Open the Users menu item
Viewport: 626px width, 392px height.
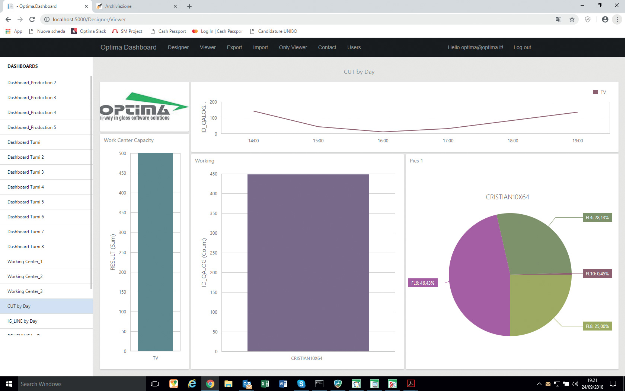(354, 47)
